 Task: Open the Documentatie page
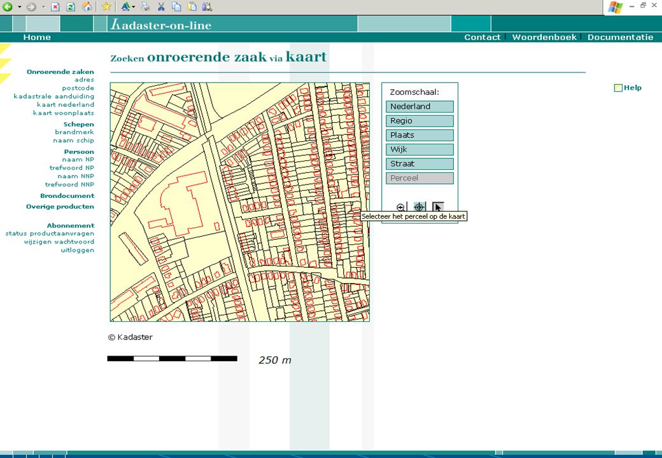click(x=620, y=37)
